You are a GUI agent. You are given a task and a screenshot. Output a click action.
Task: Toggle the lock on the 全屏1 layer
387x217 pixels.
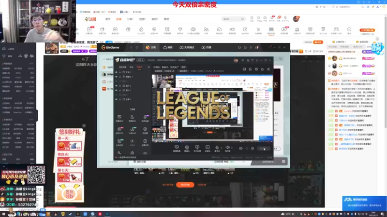pos(120,99)
